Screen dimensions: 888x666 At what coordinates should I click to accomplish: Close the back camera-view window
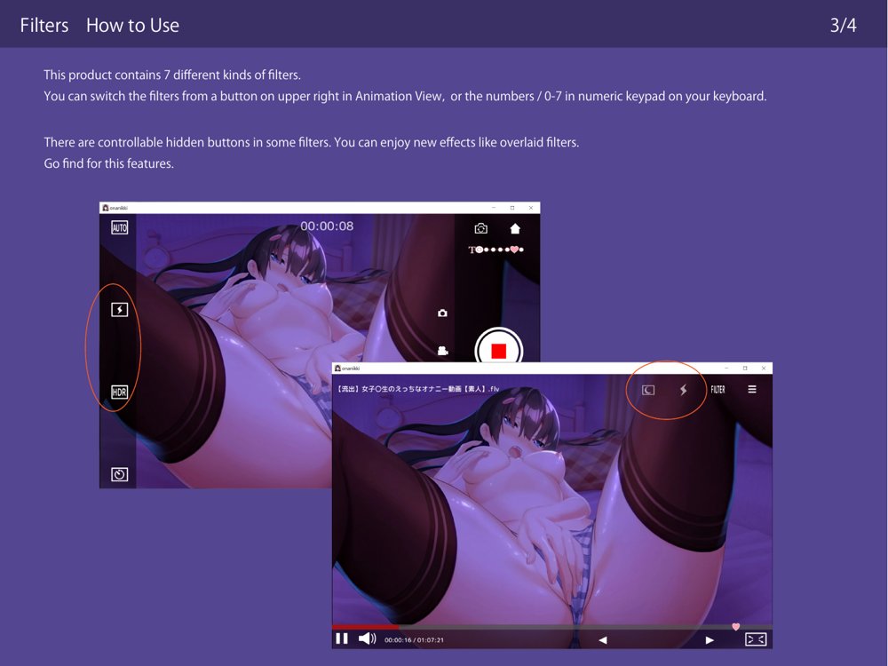pos(531,208)
